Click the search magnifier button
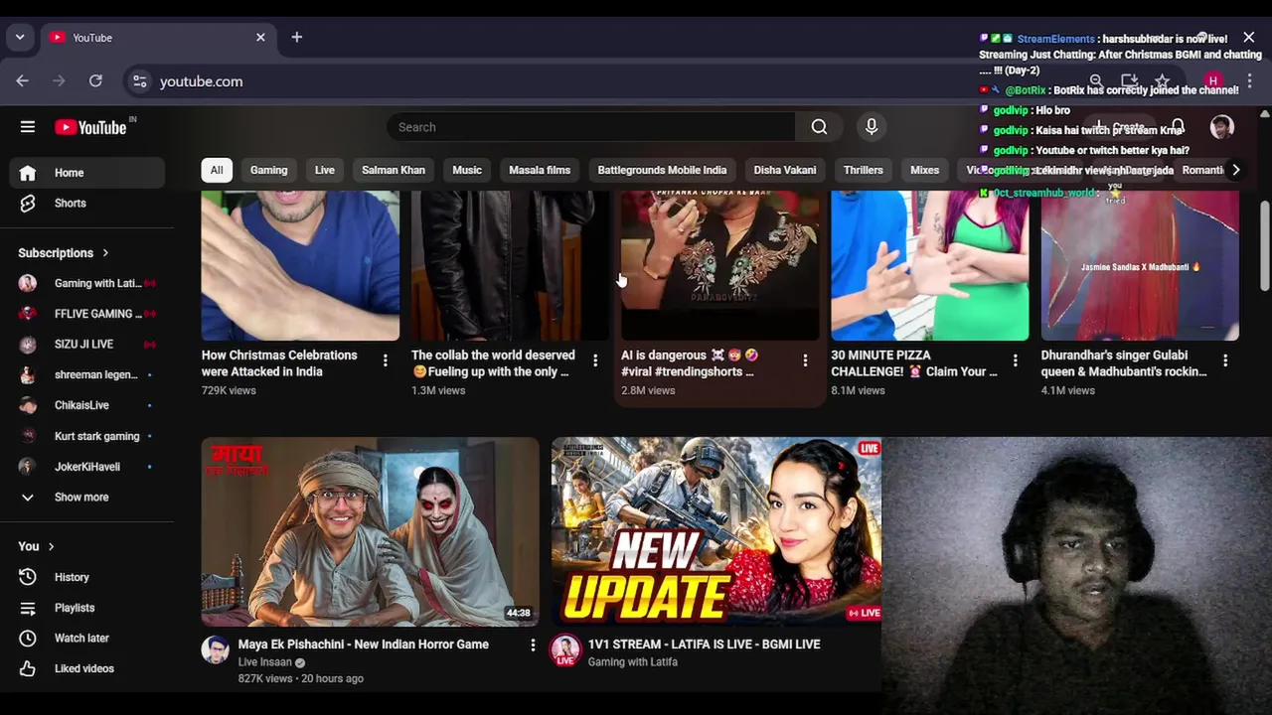This screenshot has height=715, width=1272. (819, 127)
